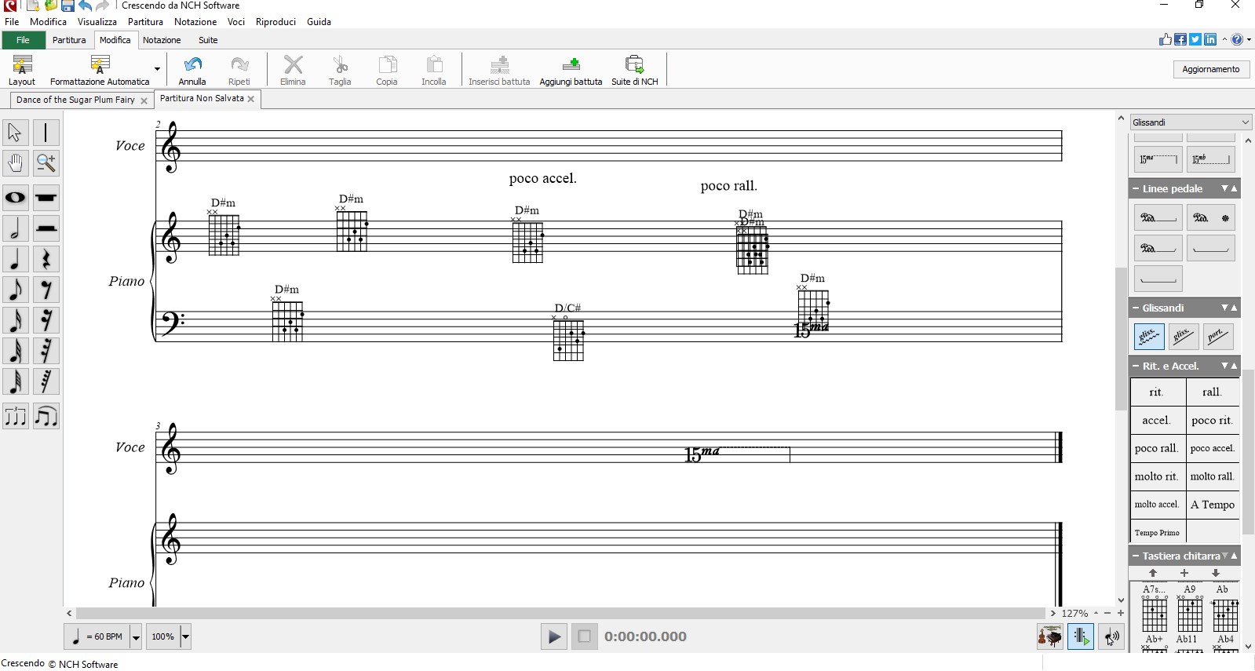
Task: Share on Facebook icon
Action: 1180,39
